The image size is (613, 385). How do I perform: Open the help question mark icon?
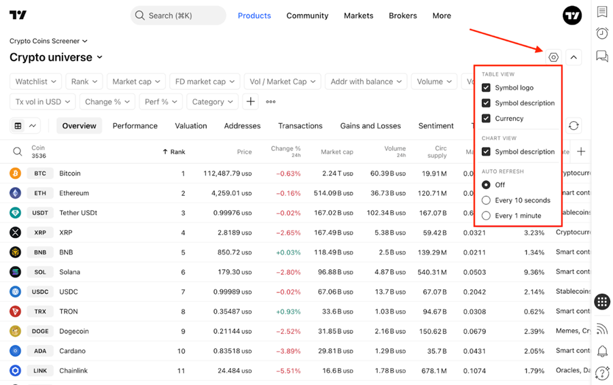coord(602,373)
